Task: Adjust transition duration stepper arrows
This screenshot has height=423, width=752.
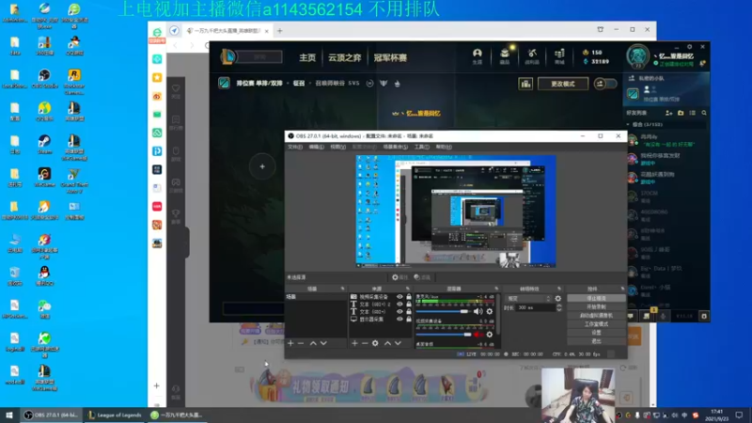Action: (x=558, y=308)
